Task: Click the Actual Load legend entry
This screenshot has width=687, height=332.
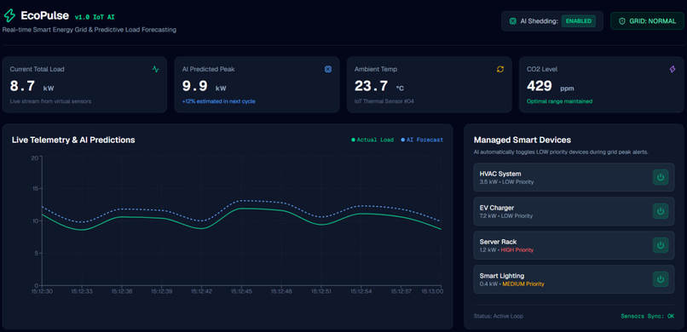Action: point(372,140)
